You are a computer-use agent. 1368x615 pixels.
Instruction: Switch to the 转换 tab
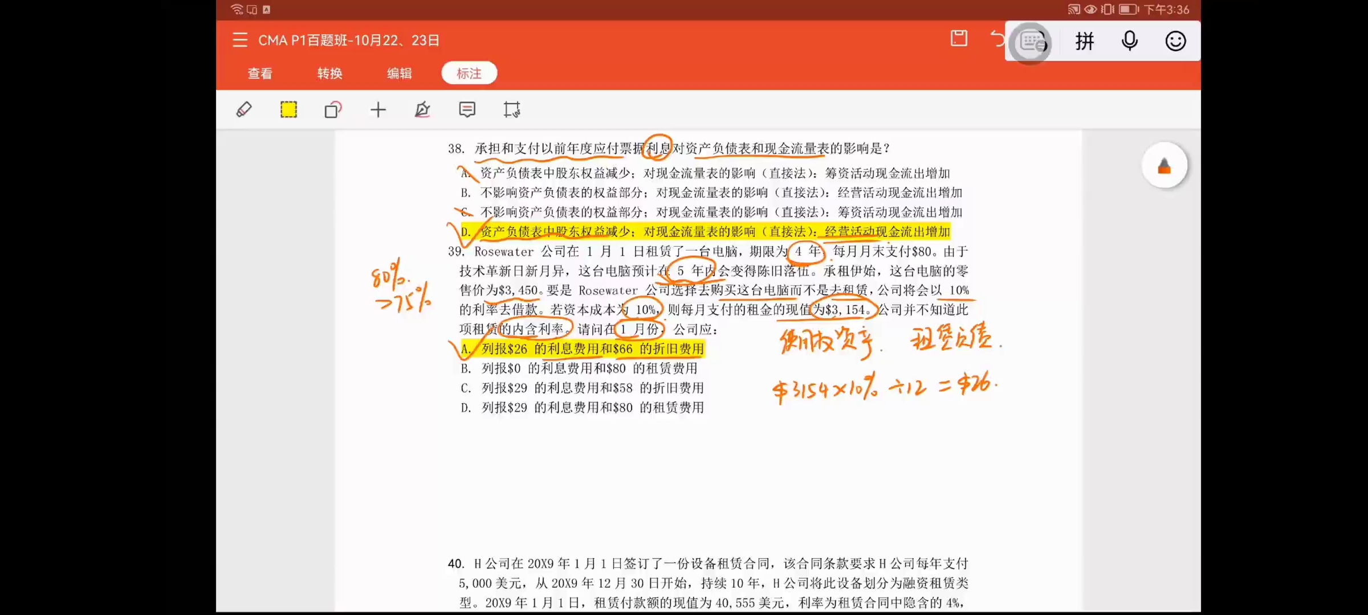[329, 73]
